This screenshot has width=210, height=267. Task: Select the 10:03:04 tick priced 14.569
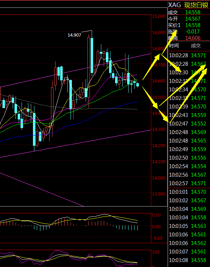point(187,209)
